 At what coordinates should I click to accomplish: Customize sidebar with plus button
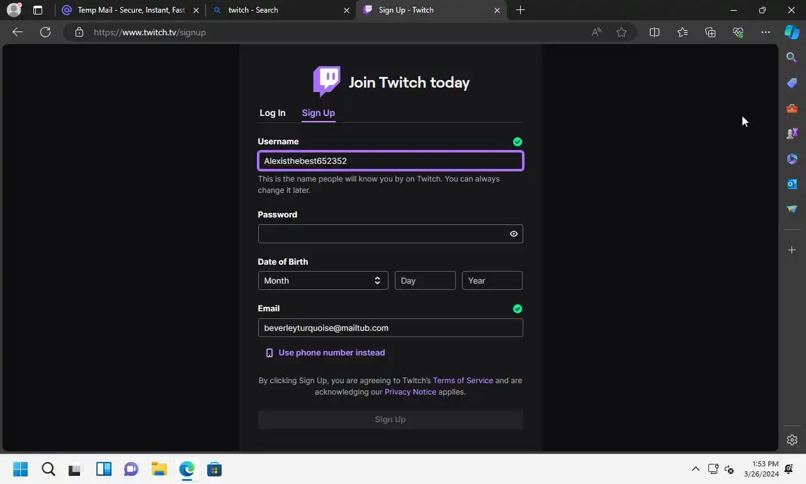point(792,250)
